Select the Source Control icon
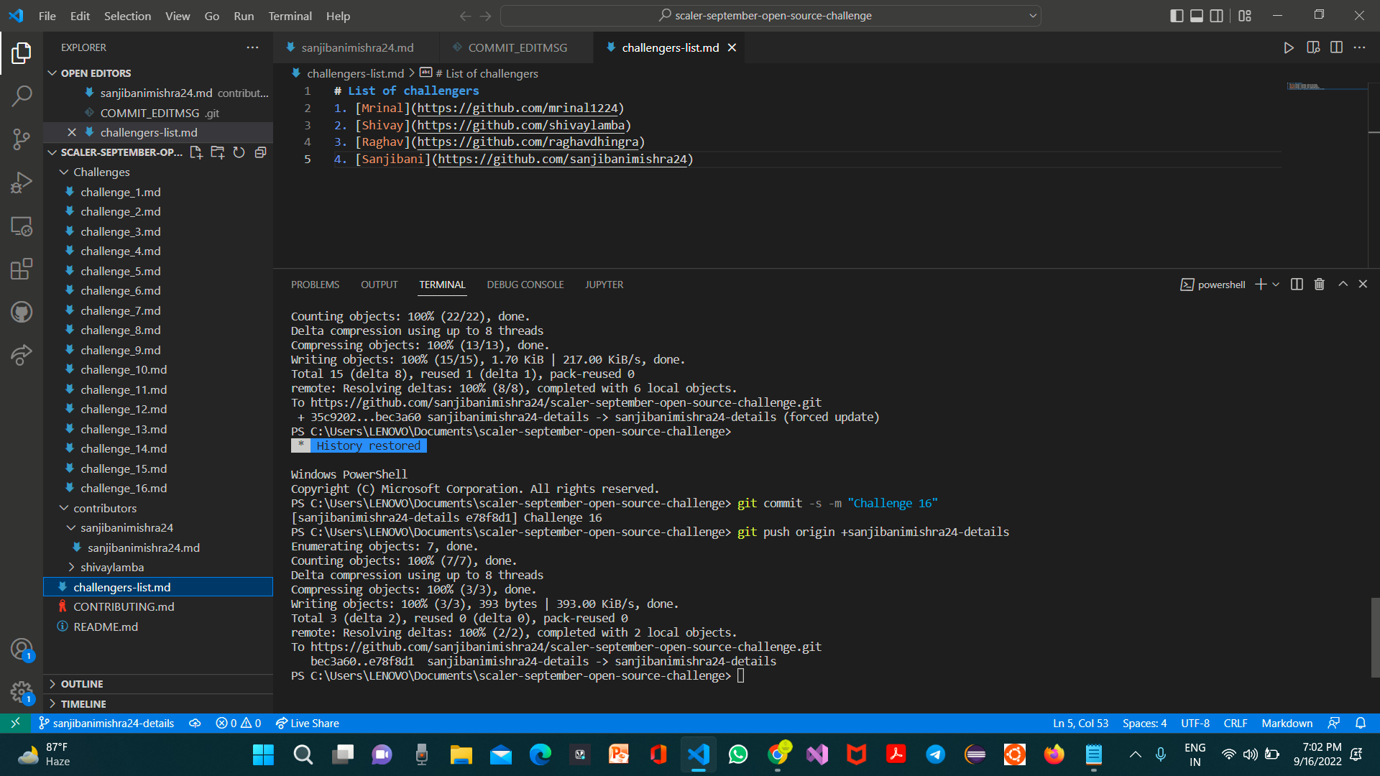This screenshot has width=1380, height=776. coord(22,139)
